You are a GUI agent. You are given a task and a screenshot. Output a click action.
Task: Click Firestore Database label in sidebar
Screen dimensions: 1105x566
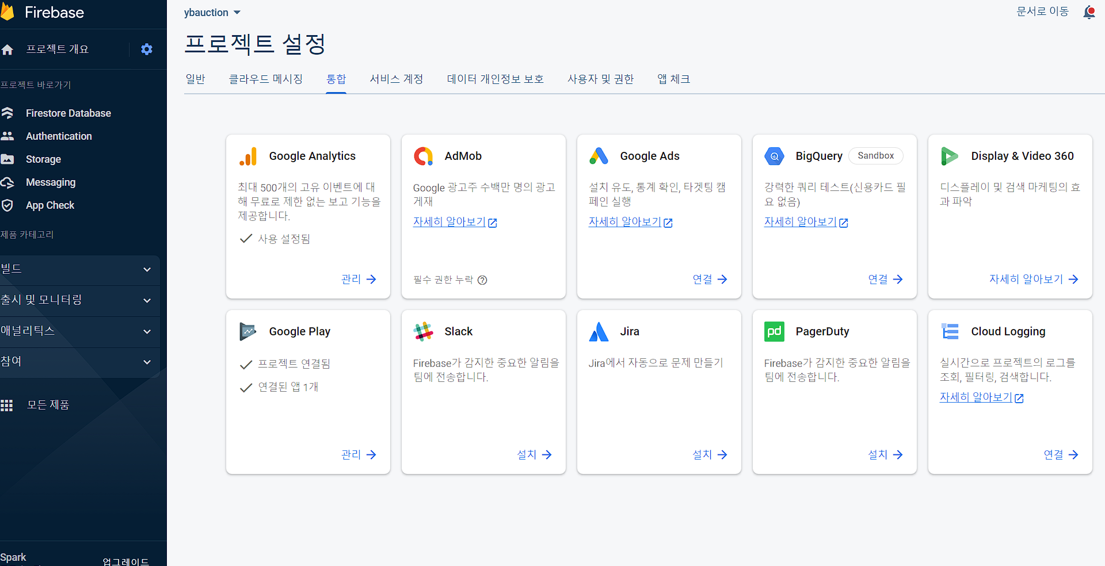pyautogui.click(x=68, y=113)
